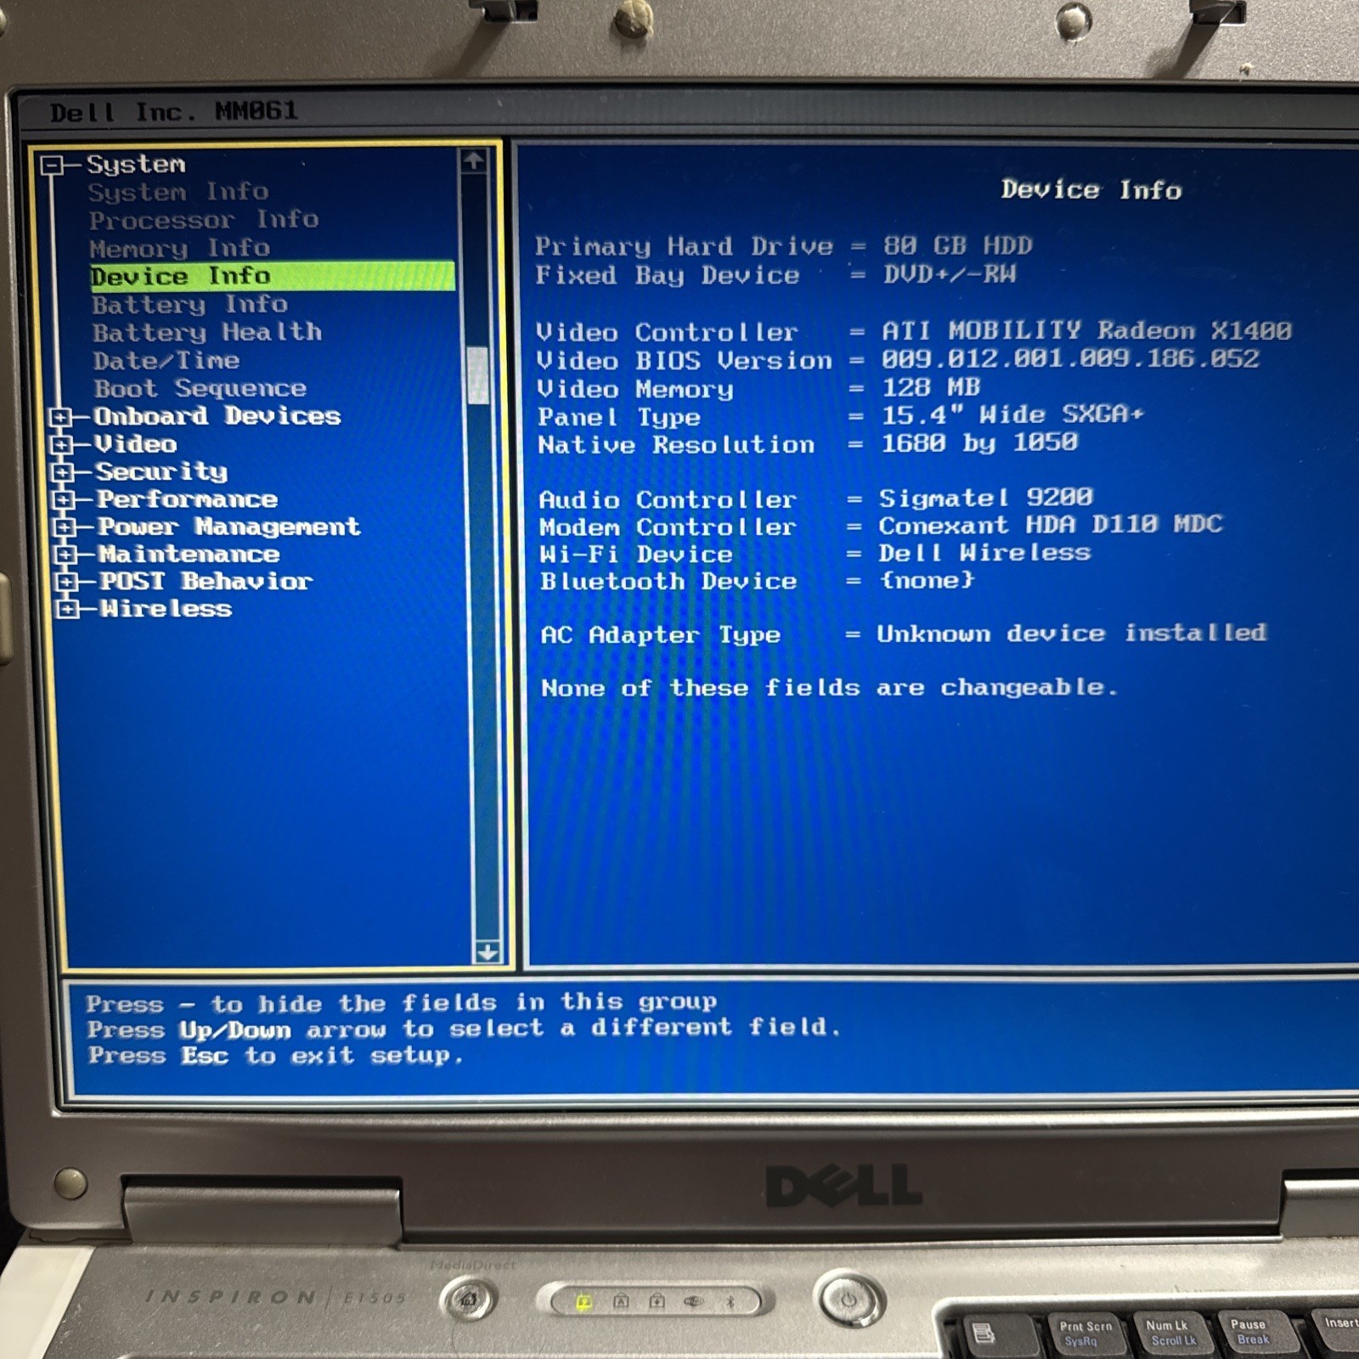Expand the Video group
Image resolution: width=1359 pixels, height=1359 pixels.
click(61, 444)
